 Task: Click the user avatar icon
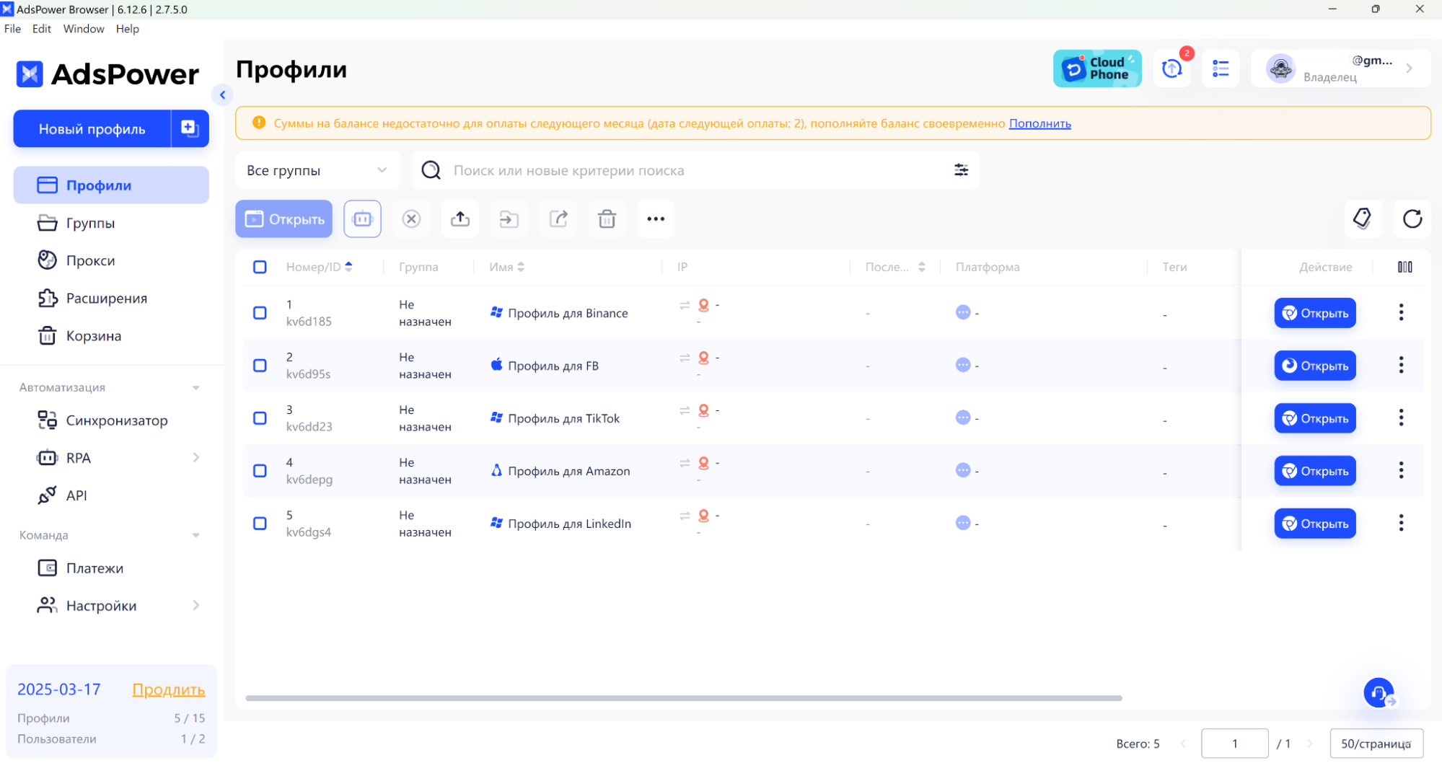click(1280, 69)
